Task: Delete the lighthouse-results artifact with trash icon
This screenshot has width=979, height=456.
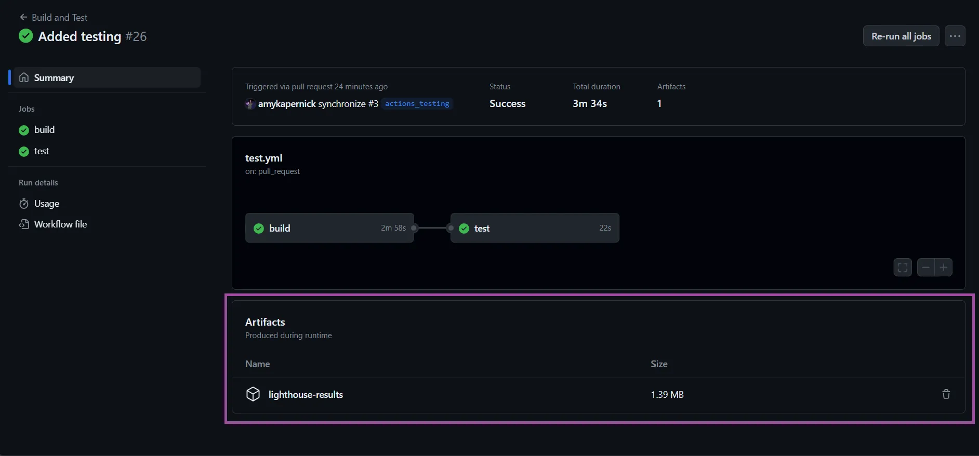Action: click(946, 394)
